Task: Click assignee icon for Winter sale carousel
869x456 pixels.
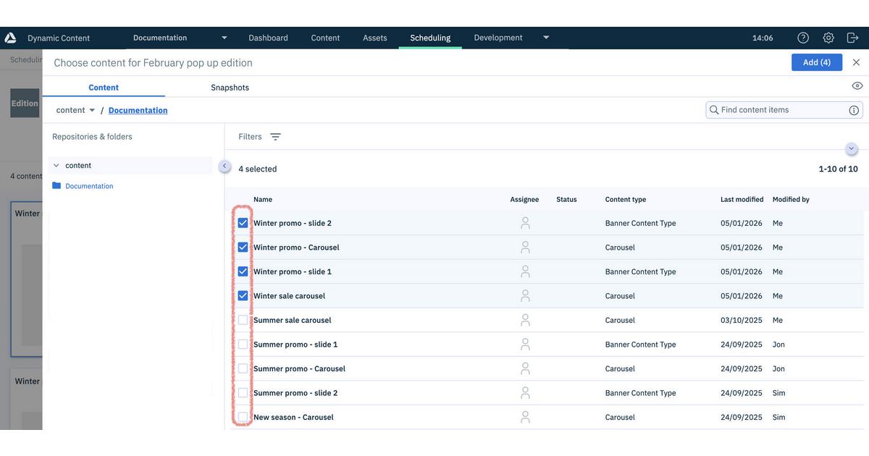Action: point(525,296)
